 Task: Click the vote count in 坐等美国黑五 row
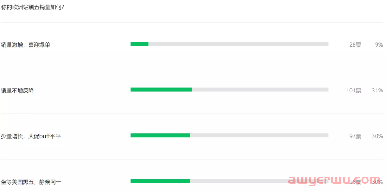(355, 182)
